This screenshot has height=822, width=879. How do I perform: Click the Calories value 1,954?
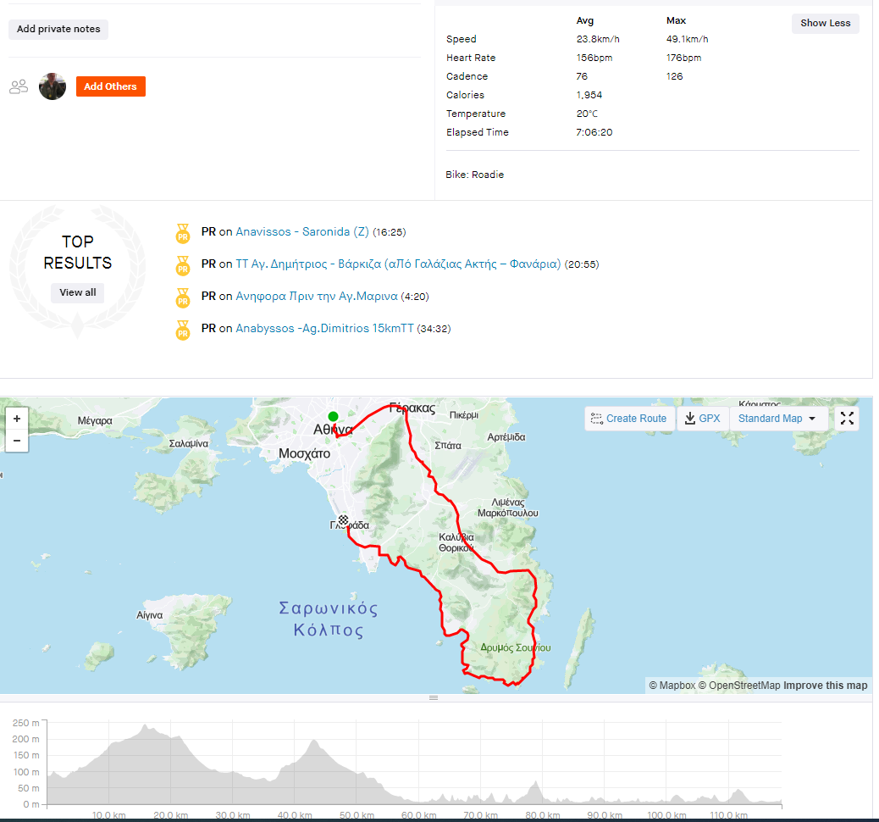pos(589,95)
